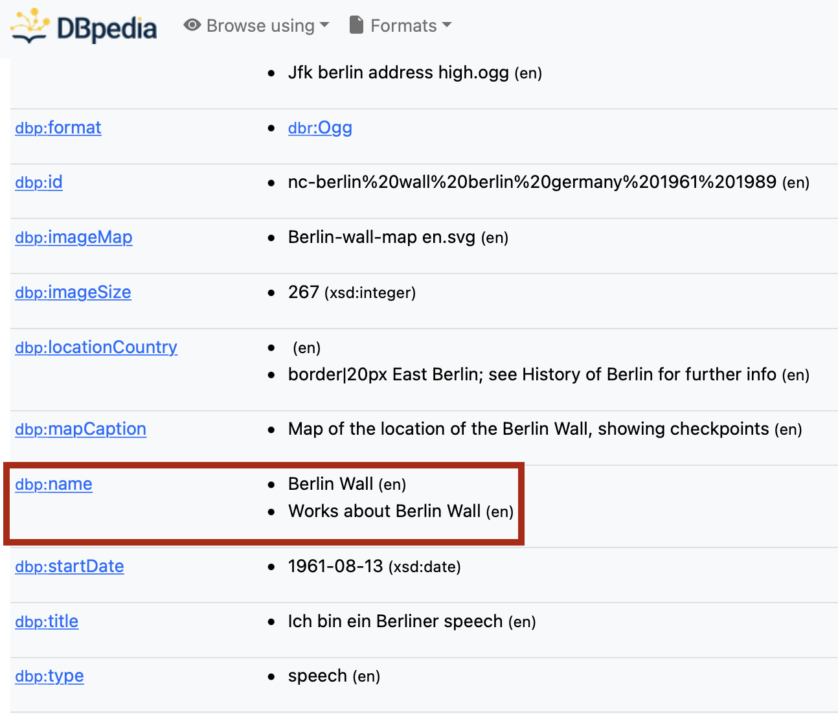The width and height of the screenshot is (838, 714).
Task: Click the type value speech
Action: pos(317,676)
